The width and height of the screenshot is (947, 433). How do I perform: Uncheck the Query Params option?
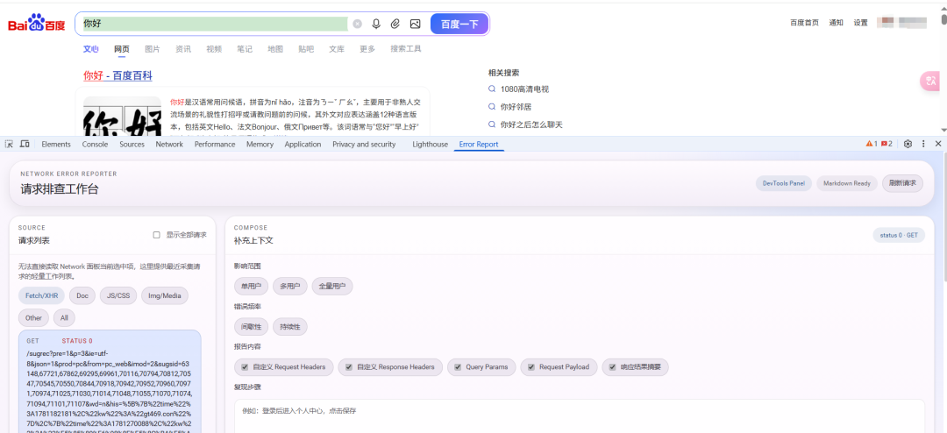457,367
